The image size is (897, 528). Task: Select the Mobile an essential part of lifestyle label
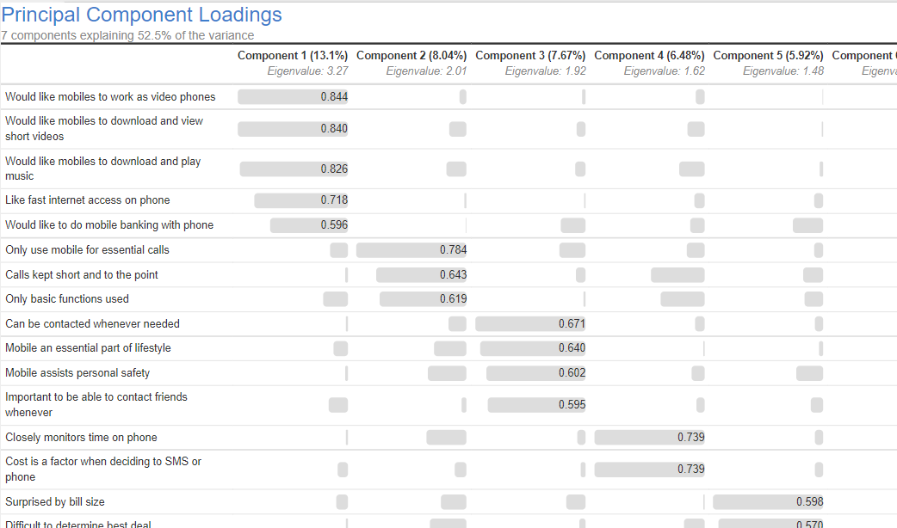point(88,348)
